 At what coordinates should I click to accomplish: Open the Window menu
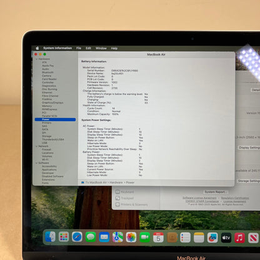(101, 48)
